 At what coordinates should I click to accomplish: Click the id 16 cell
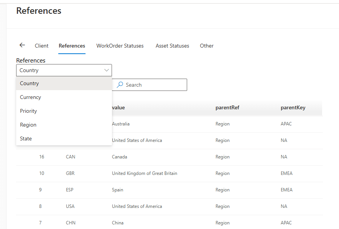pos(41,157)
